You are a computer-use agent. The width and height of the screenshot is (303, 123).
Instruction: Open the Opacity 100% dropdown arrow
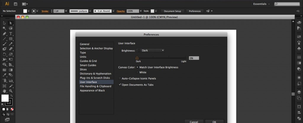pyautogui.click(x=141, y=11)
